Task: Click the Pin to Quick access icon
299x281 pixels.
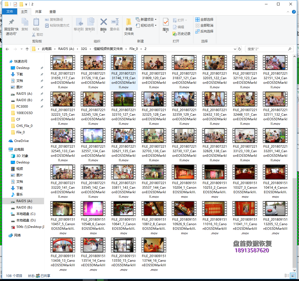Action: pyautogui.click(x=12, y=22)
